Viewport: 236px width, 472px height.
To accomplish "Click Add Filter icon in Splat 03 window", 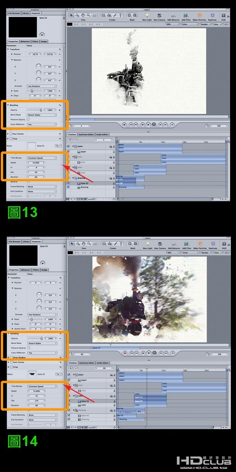I will [186, 244].
